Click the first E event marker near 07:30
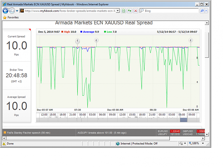The image size is (223, 167). point(77,41)
